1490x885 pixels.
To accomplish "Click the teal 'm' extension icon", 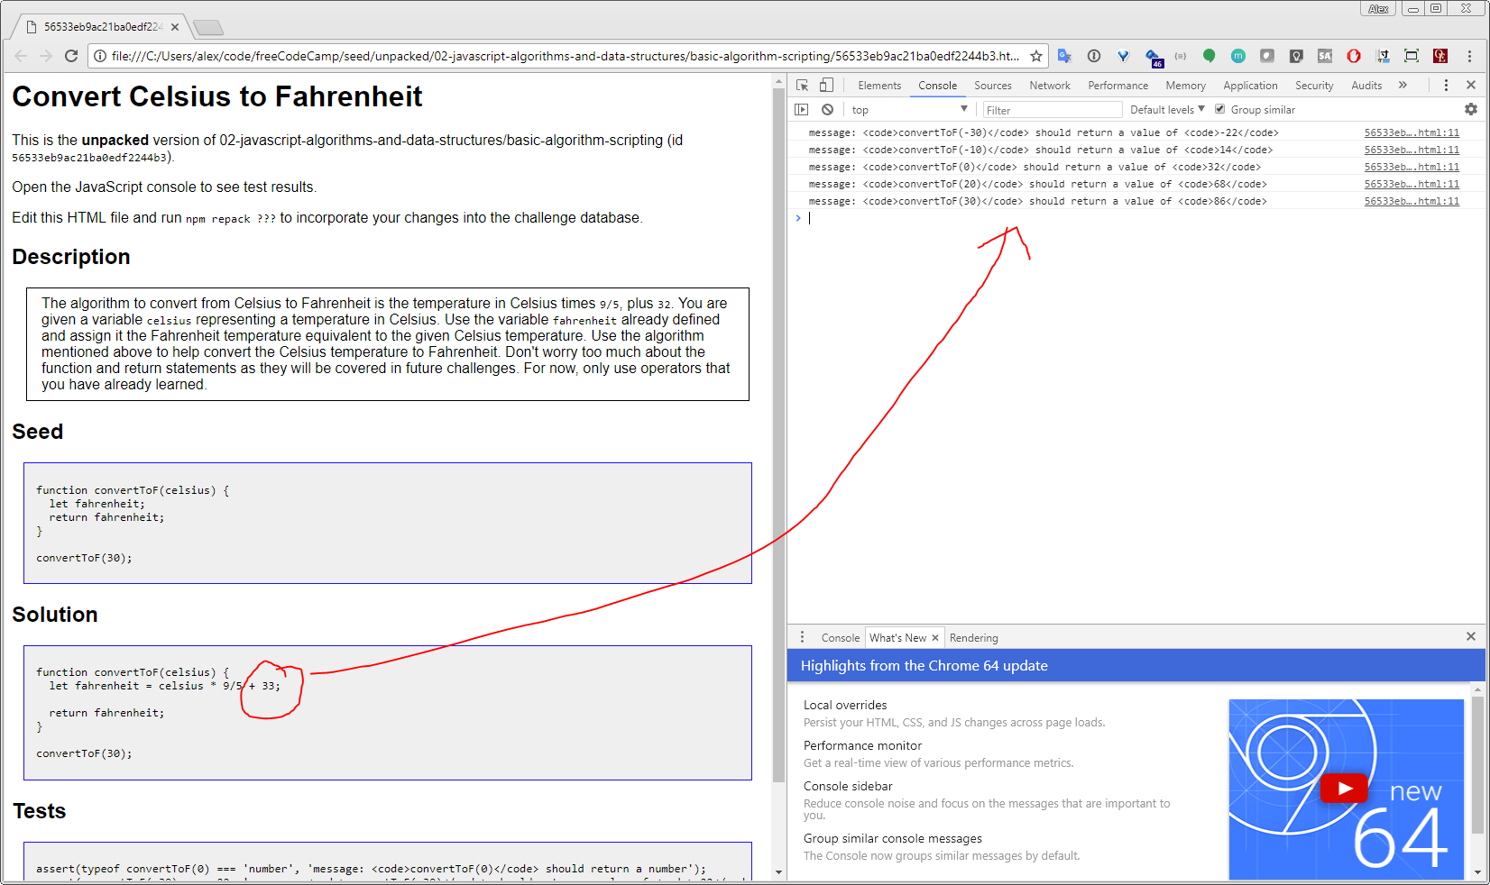I will point(1238,56).
